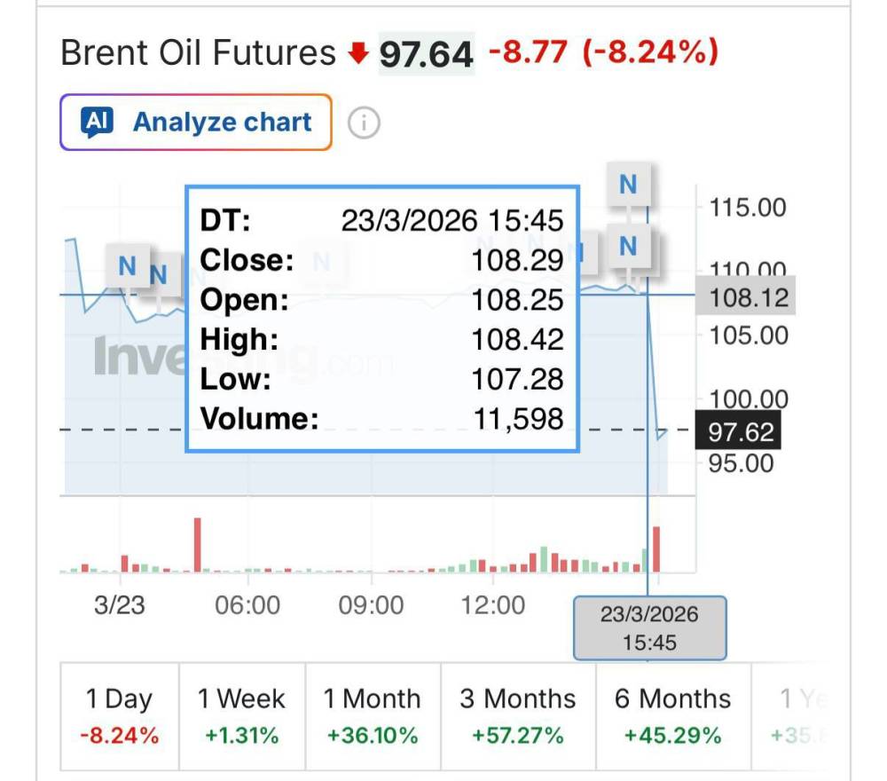Click the tall red volume bar near 3/23
887x781 pixels.
pos(198,544)
